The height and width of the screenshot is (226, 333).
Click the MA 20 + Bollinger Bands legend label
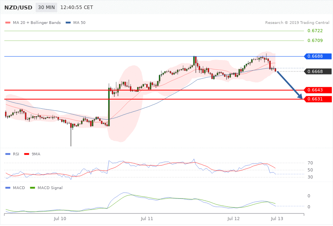37,22
